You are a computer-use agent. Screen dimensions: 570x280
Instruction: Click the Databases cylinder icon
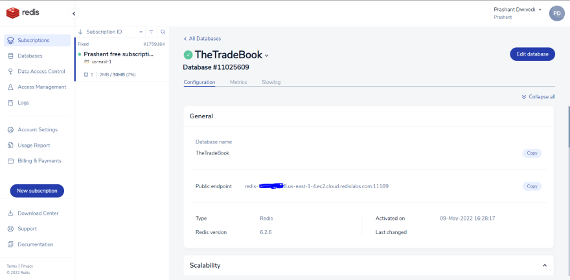10,56
